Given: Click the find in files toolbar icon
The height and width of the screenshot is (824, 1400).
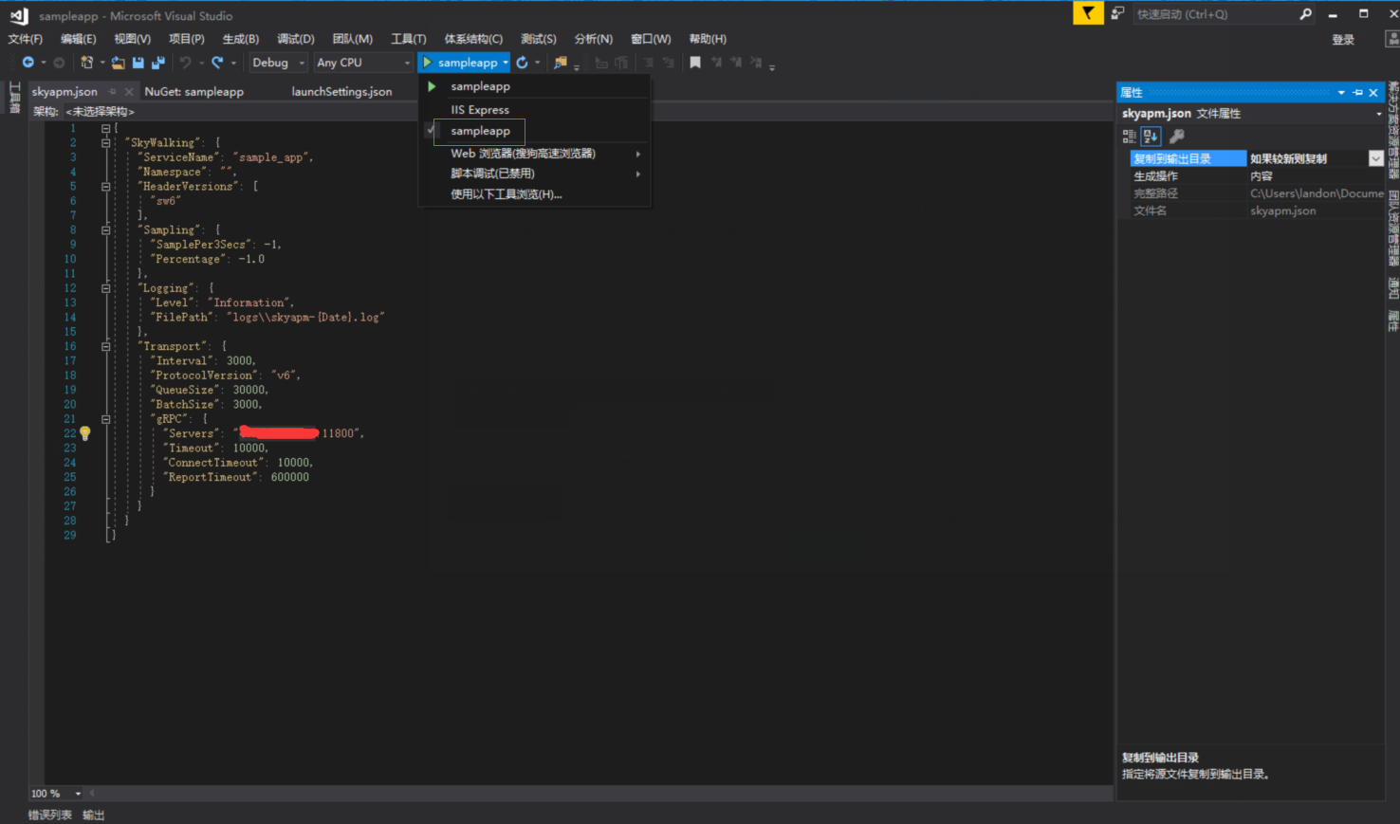Looking at the screenshot, I should click(561, 63).
